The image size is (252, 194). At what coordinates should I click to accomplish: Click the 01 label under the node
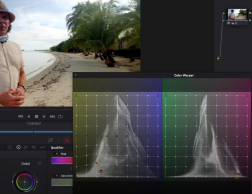pos(229,23)
